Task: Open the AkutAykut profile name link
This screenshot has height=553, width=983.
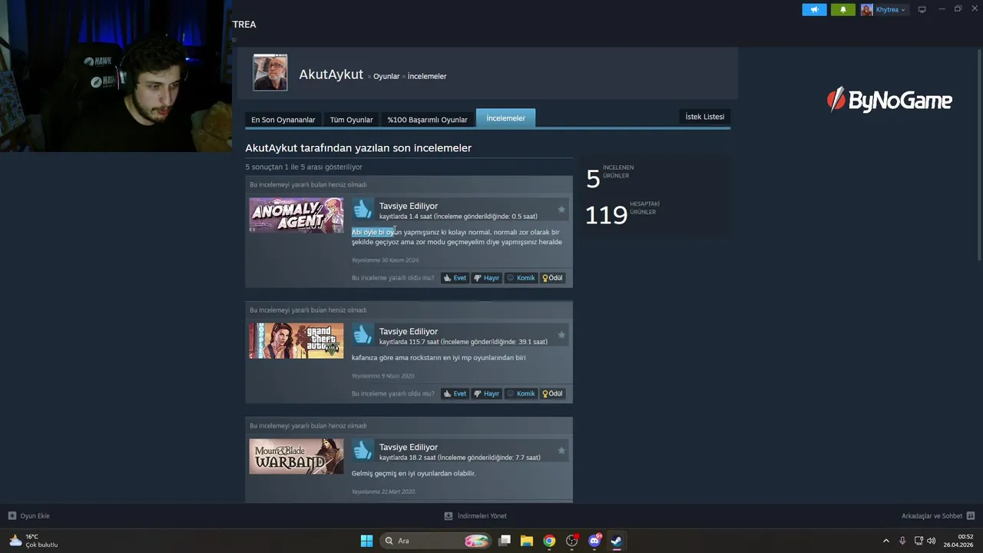Action: point(331,75)
